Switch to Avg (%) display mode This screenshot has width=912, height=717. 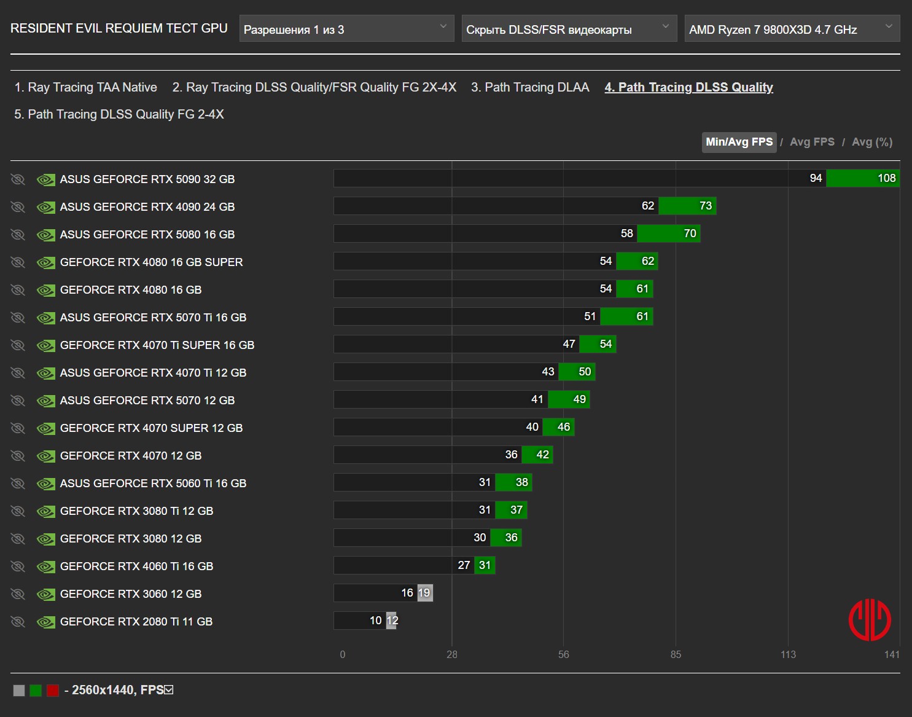pyautogui.click(x=871, y=142)
